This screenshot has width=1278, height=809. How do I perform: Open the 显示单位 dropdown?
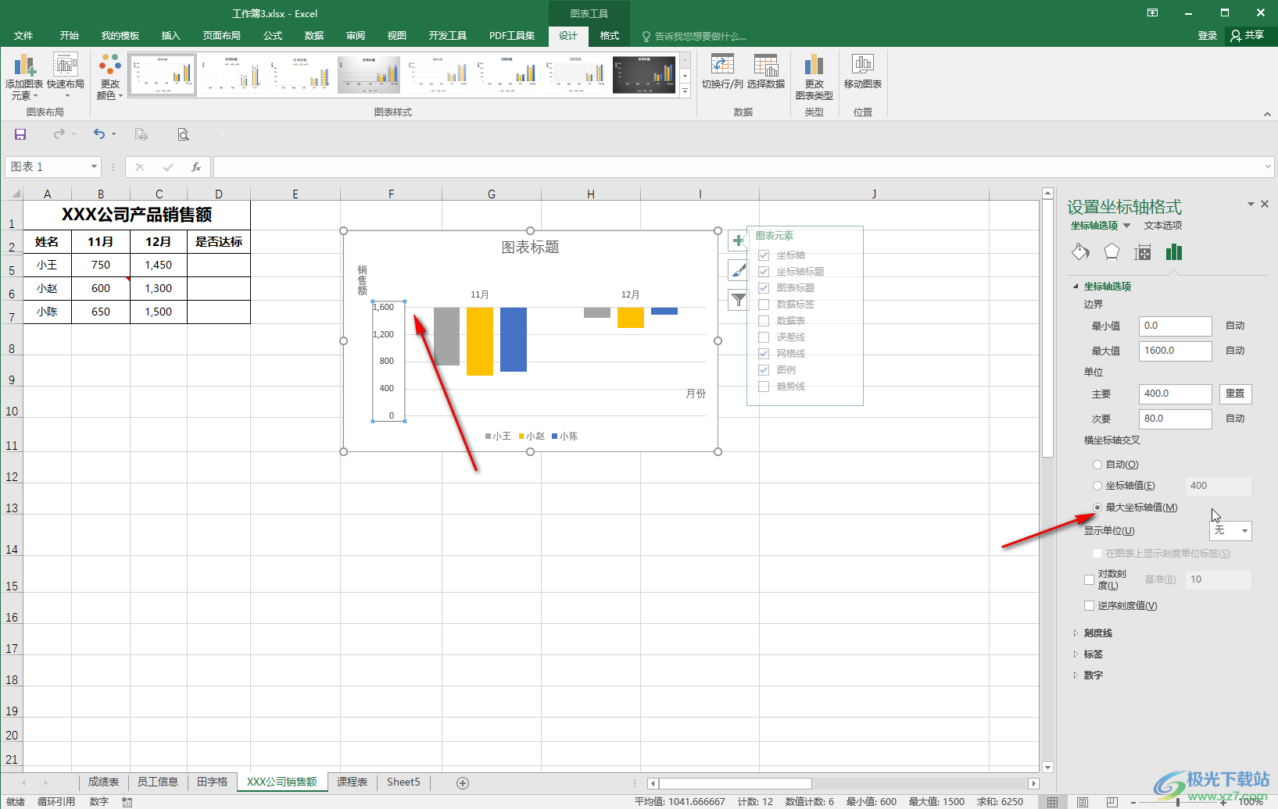pyautogui.click(x=1230, y=531)
